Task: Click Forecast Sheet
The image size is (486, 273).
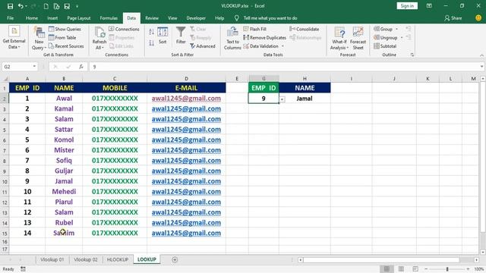Action: [358, 39]
